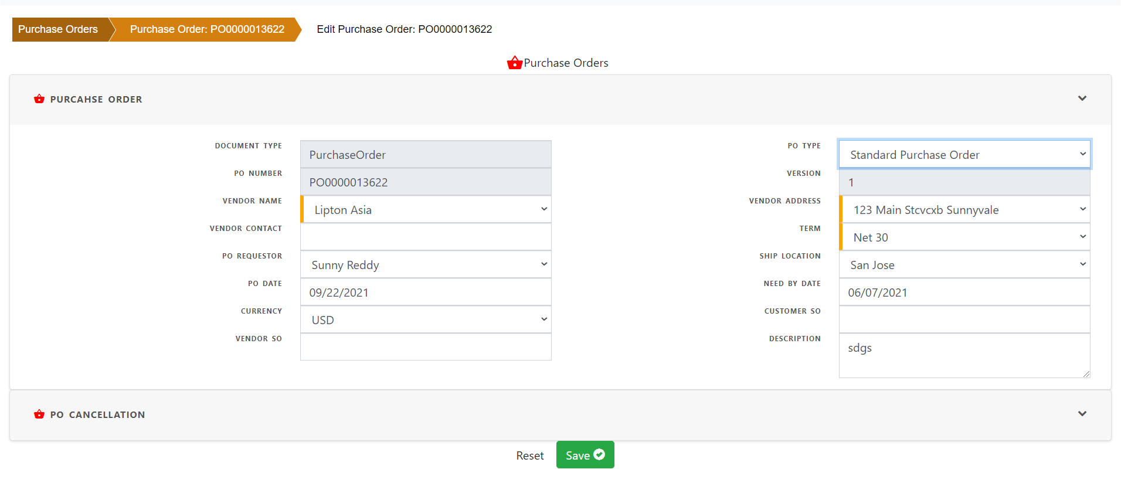Click the Vendor SO input field
Viewport: 1121px width, 493px height.
click(x=426, y=347)
